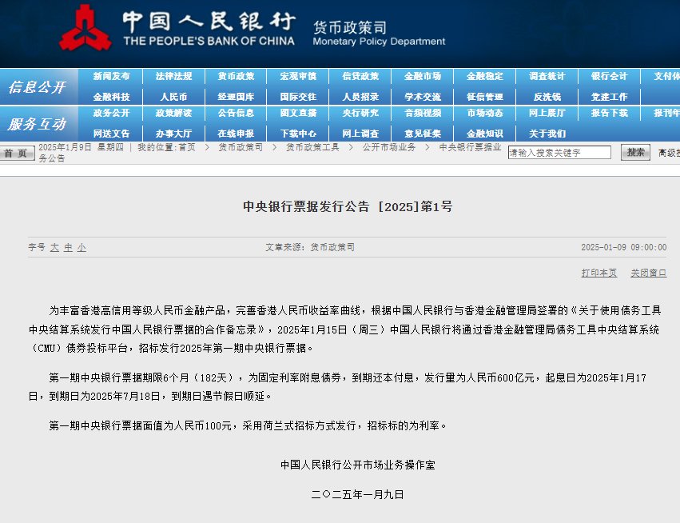This screenshot has height=523, width=680.
Task: Follow the 公开市场业务 breadcrumb link
Action: [389, 147]
